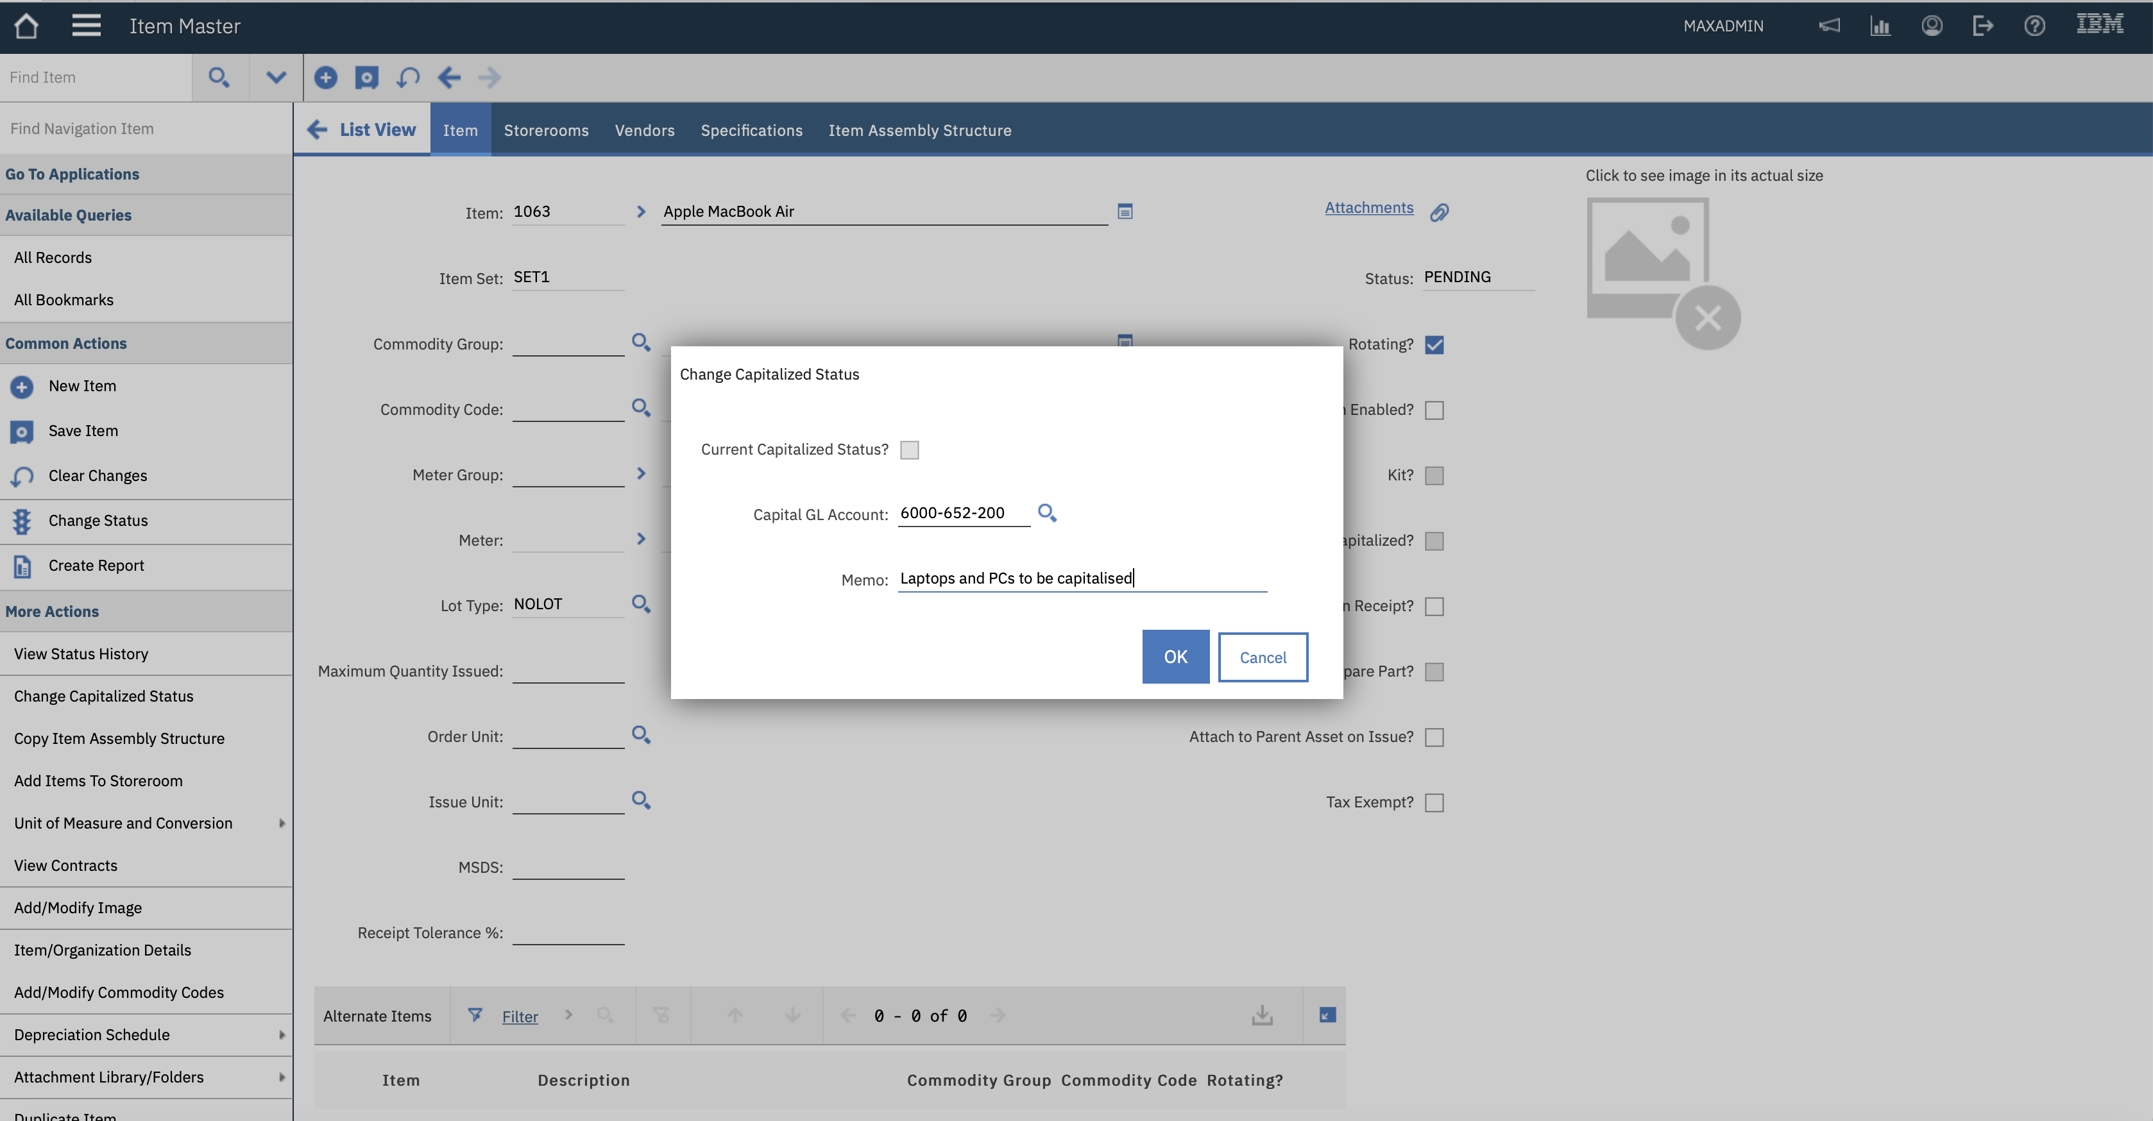Open the Specifications tab
Screen dimensions: 2153x1121
pyautogui.click(x=751, y=130)
